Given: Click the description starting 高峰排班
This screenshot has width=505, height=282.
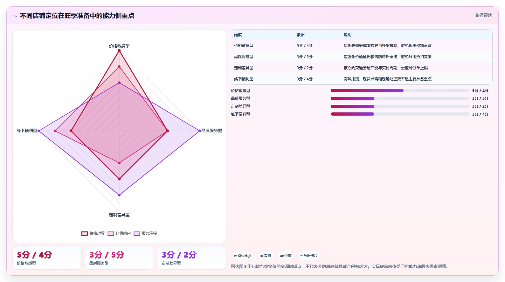Looking at the screenshot, I should (x=387, y=79).
